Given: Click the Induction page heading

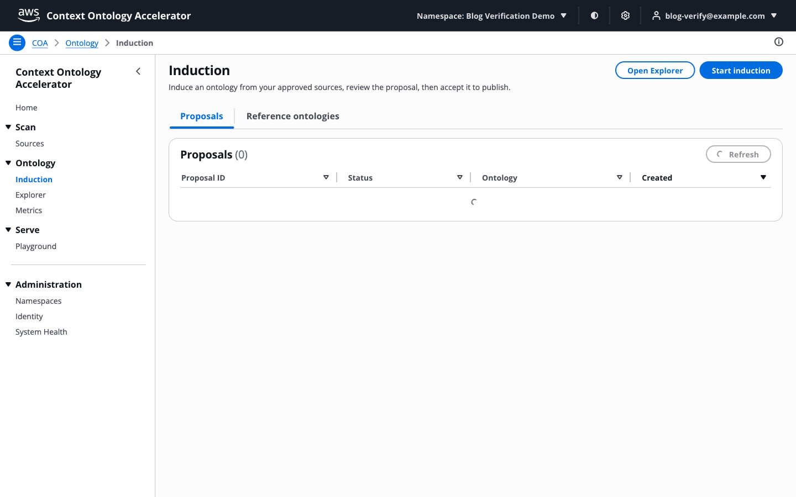Looking at the screenshot, I should pyautogui.click(x=199, y=70).
